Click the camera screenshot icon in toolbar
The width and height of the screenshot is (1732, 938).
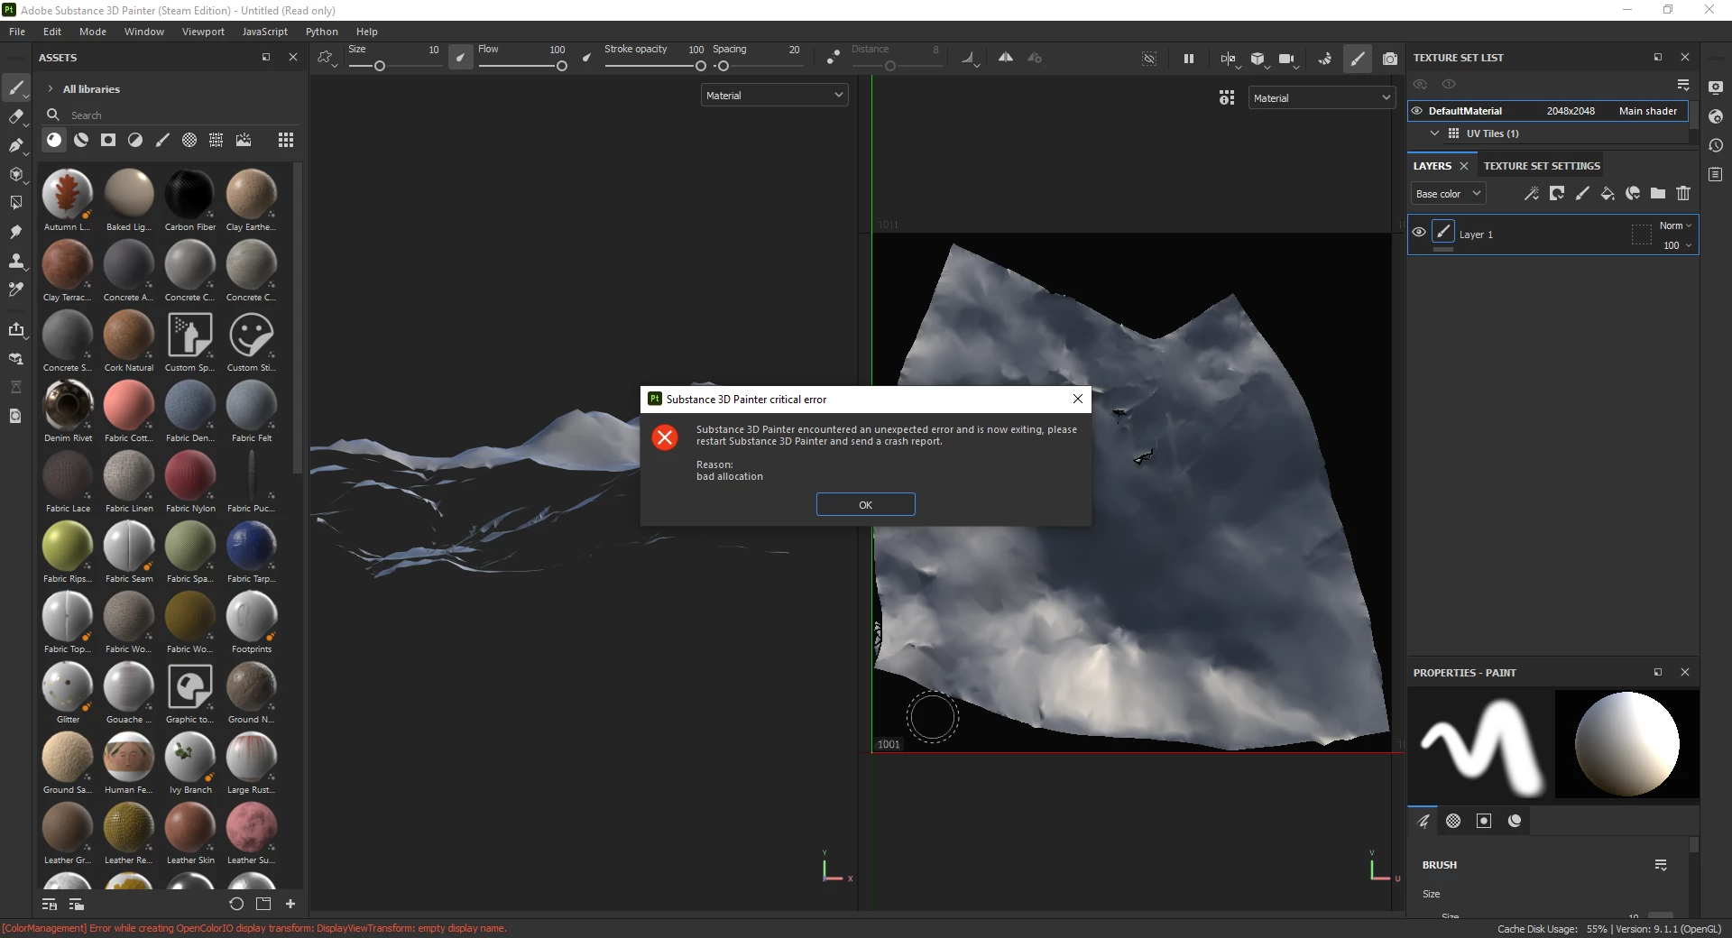click(1390, 59)
